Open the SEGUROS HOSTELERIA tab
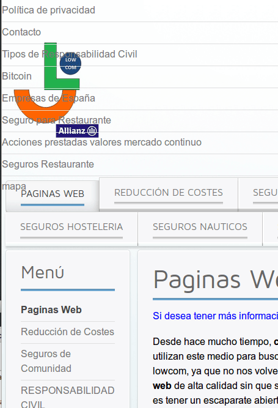 tap(71, 227)
